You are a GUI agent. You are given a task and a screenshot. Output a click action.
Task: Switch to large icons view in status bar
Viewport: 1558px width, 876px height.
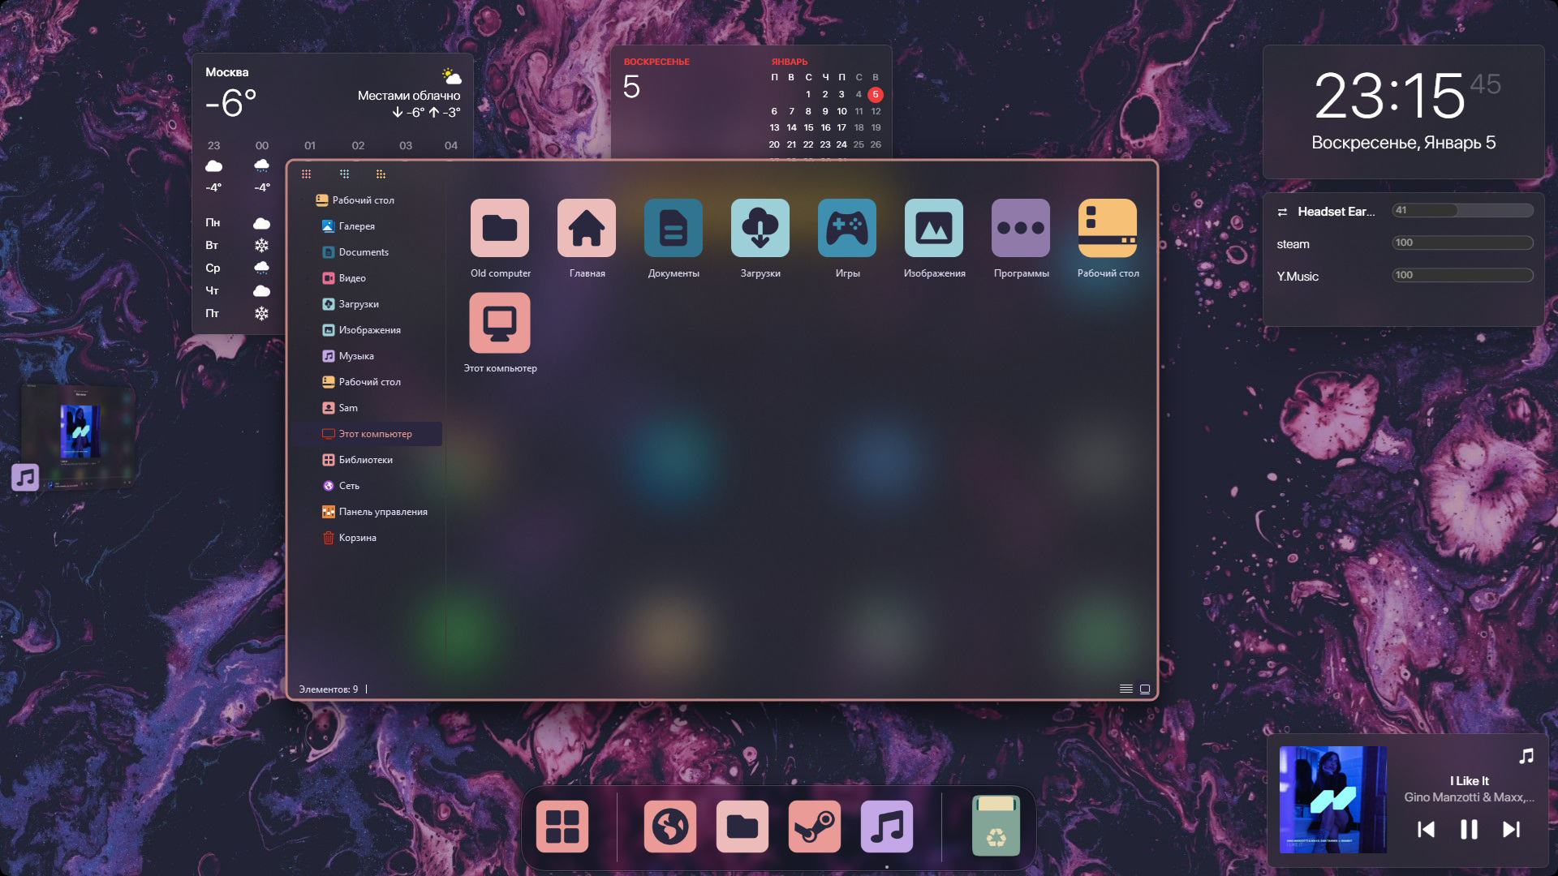click(1145, 689)
